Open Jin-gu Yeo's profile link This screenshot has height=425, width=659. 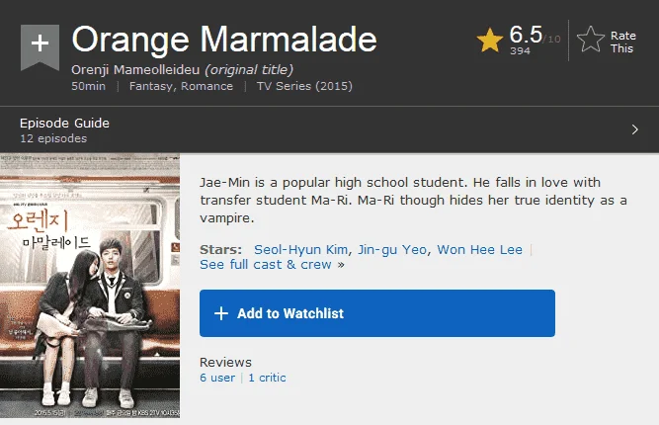[391, 249]
